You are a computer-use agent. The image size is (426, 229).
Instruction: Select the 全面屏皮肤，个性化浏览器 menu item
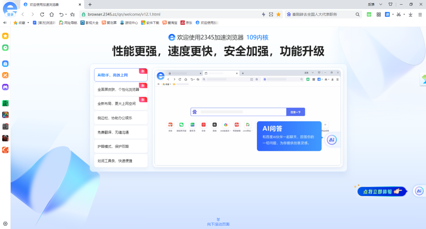click(x=121, y=89)
